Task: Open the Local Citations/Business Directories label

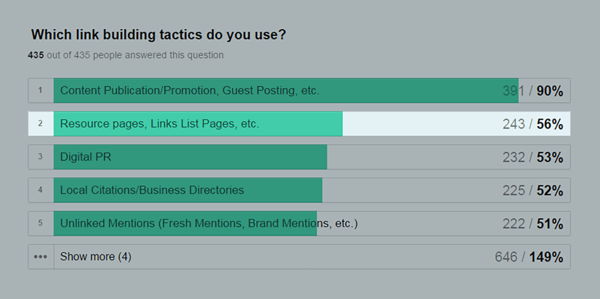Action: (152, 191)
